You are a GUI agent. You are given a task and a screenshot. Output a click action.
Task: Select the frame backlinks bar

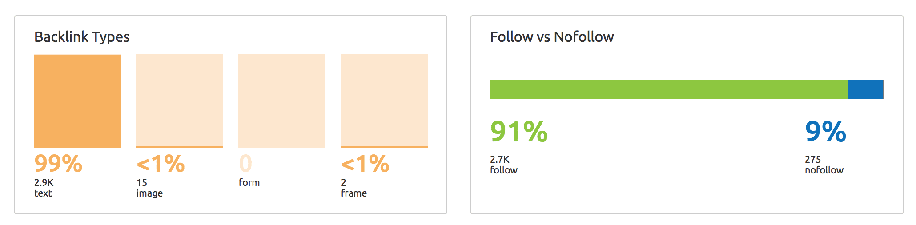[x=385, y=101]
